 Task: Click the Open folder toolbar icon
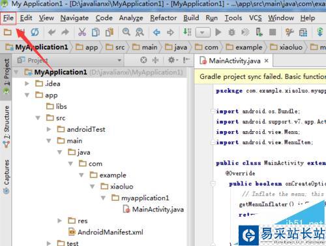(x=7, y=32)
